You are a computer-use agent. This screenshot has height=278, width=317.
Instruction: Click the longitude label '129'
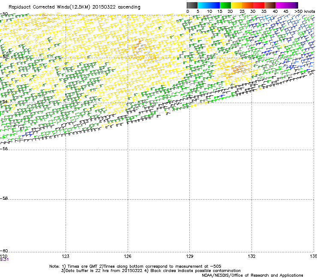coord(190,256)
